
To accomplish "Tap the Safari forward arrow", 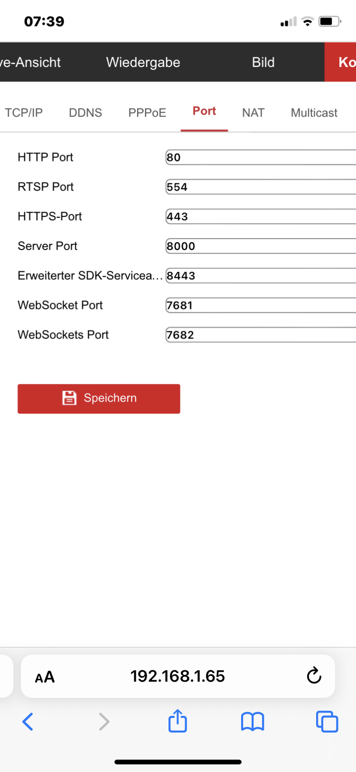I will [104, 721].
